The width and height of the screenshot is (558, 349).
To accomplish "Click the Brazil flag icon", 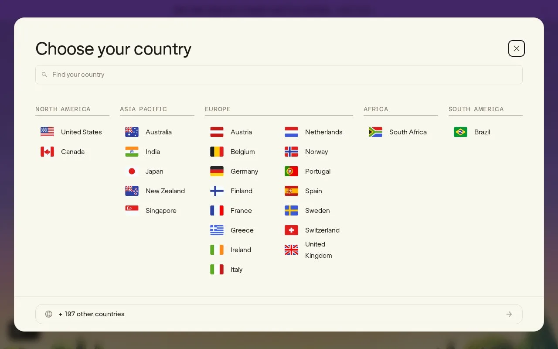I will [x=460, y=132].
